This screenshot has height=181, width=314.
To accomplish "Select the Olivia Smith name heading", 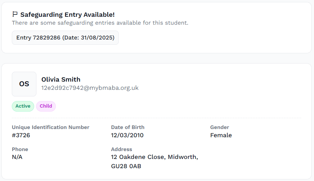I will [61, 79].
